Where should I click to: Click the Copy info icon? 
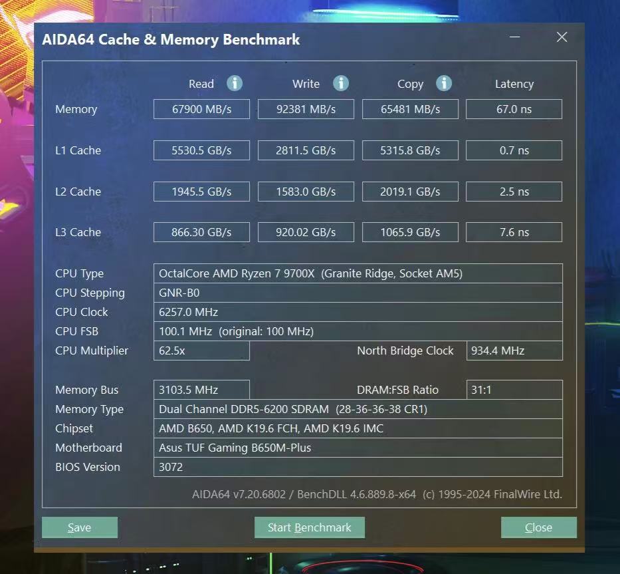click(x=444, y=84)
